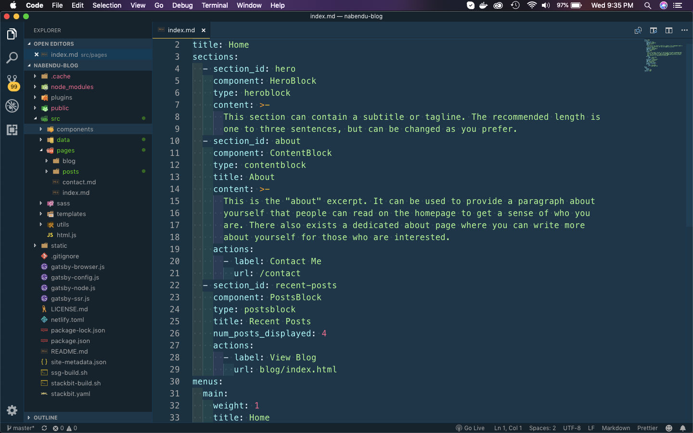Viewport: 693px width, 433px height.
Task: Open the Search view in activity bar
Action: [x=12, y=58]
